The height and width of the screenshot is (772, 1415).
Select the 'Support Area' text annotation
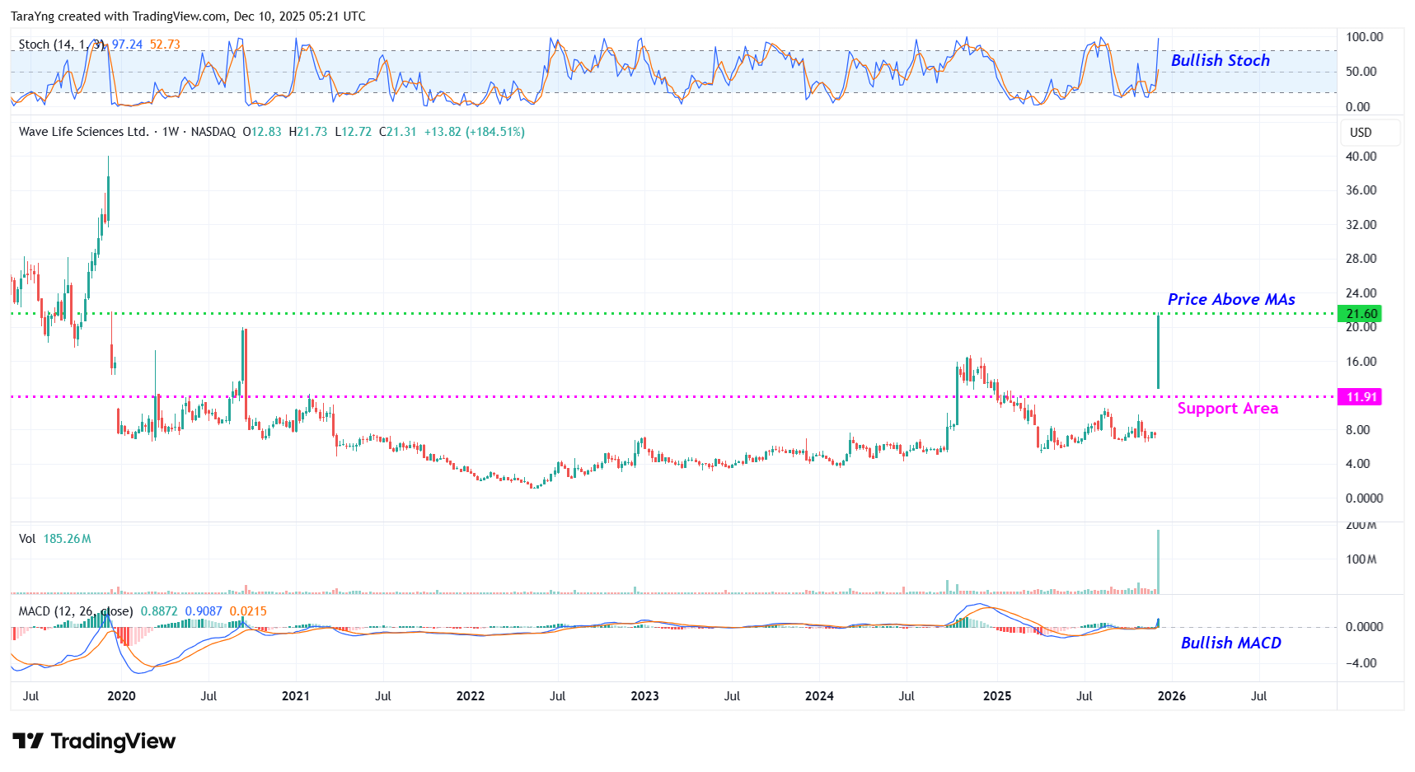pyautogui.click(x=1227, y=409)
